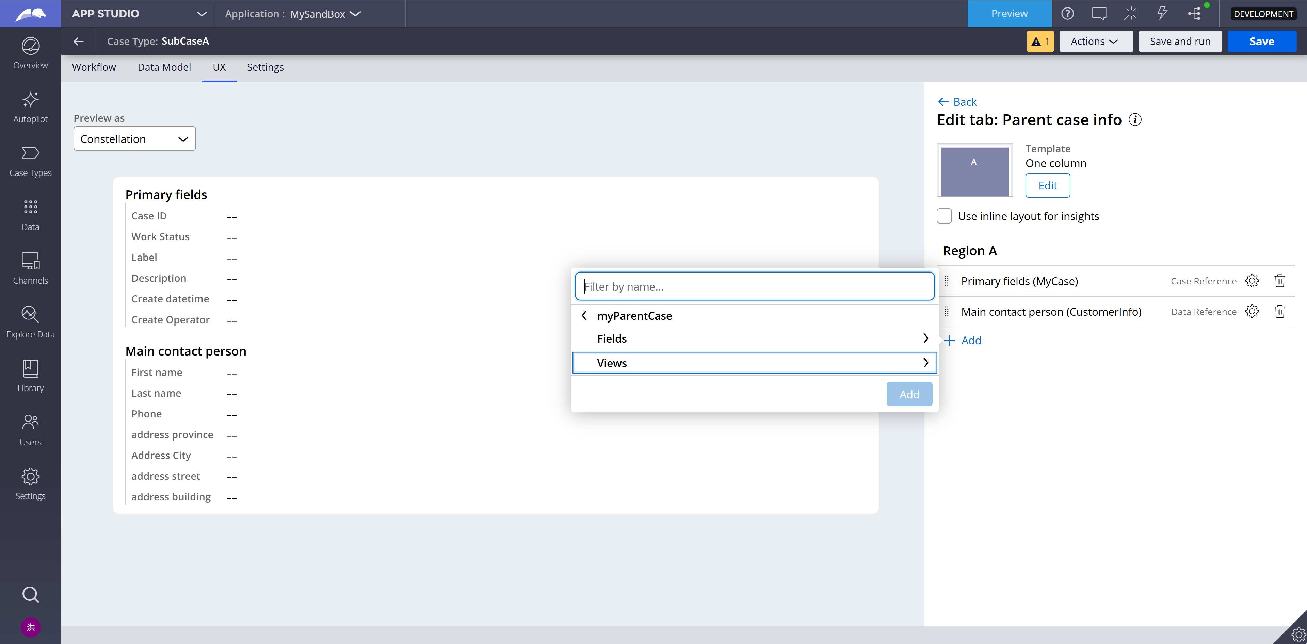Open the Overview section in sidebar
This screenshot has height=644, width=1307.
pyautogui.click(x=30, y=53)
